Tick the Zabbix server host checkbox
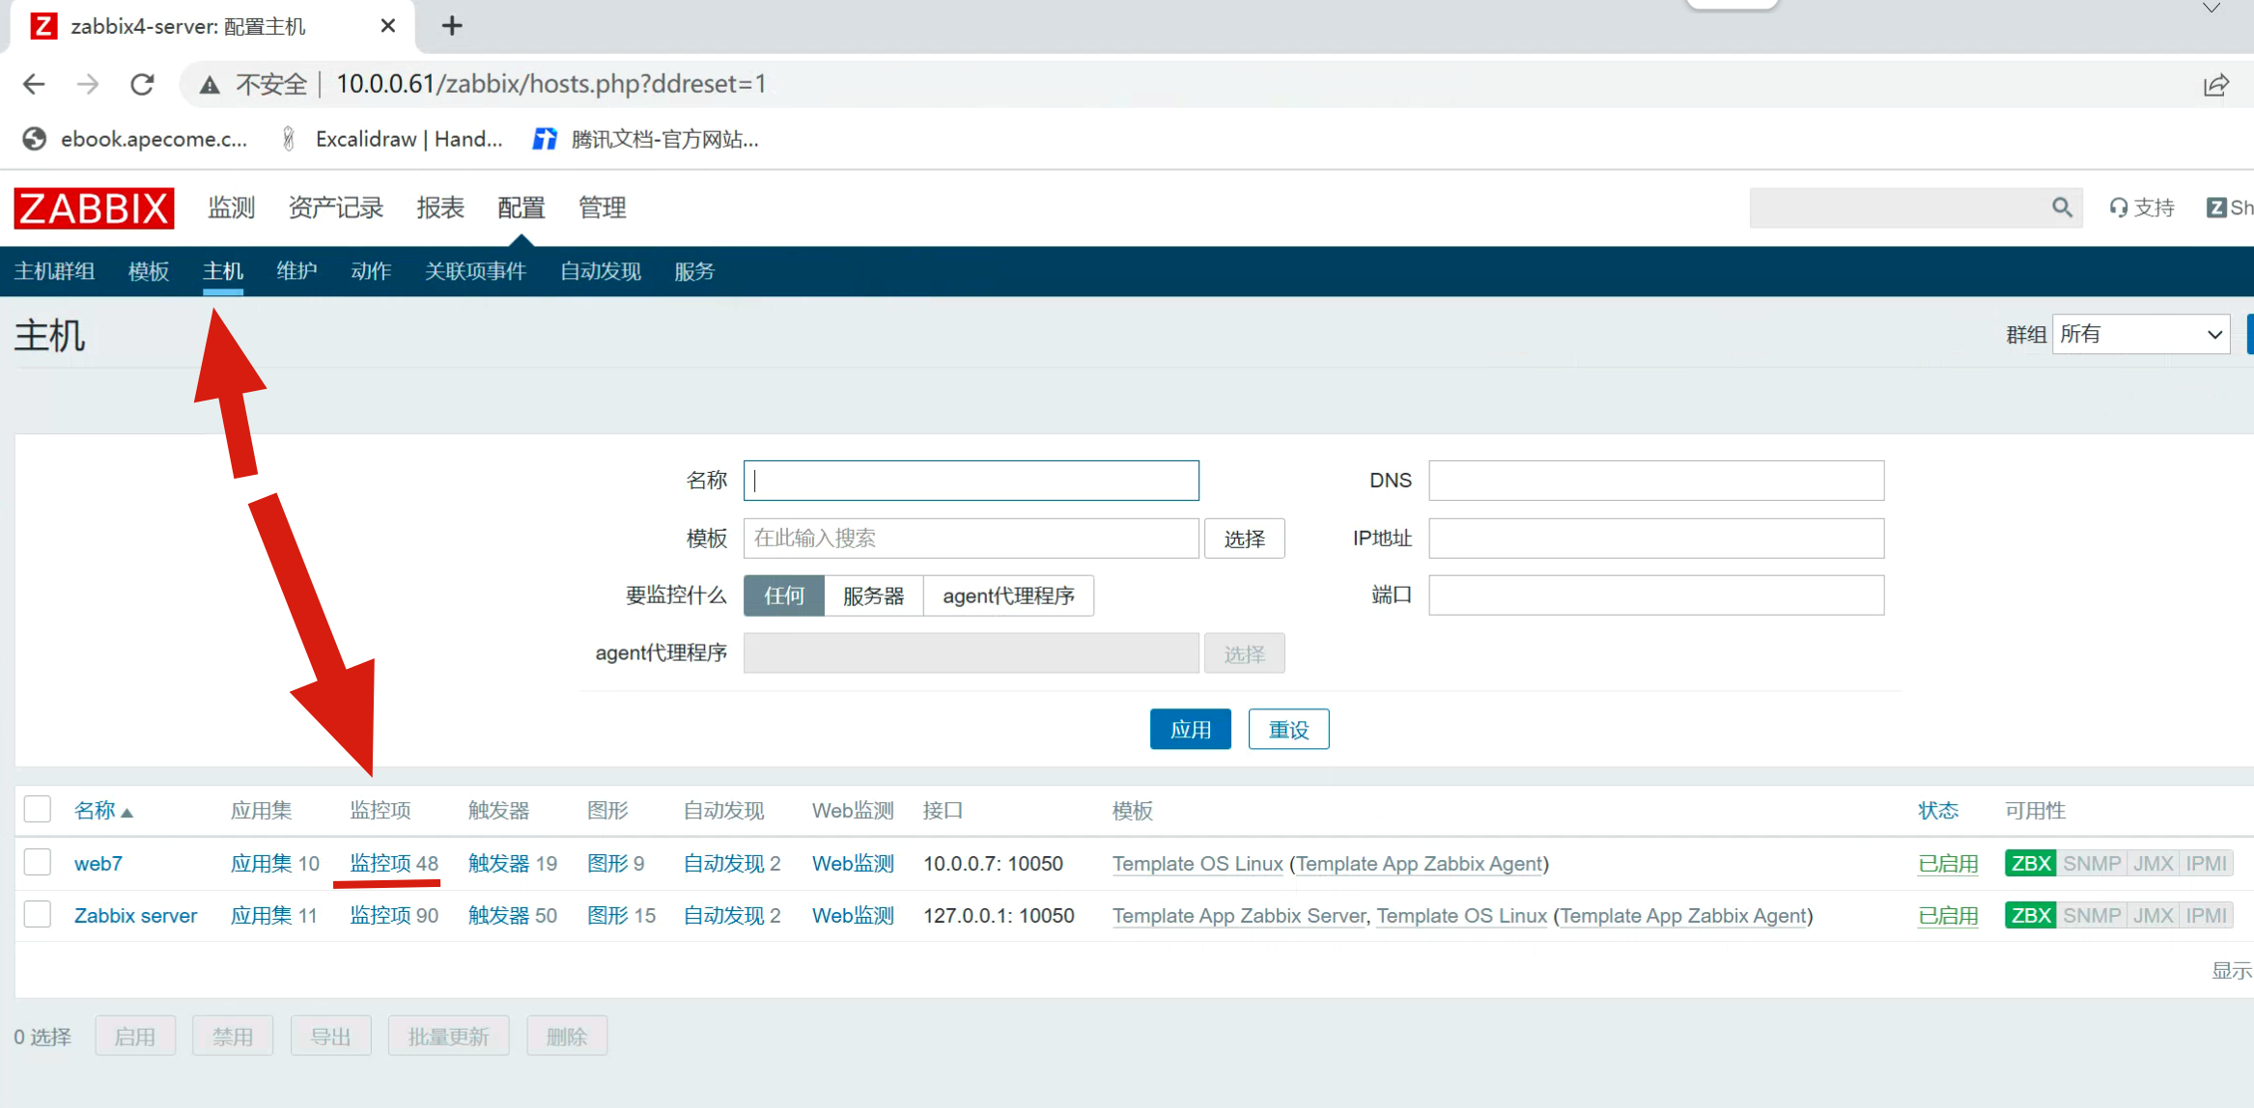Image resolution: width=2254 pixels, height=1108 pixels. click(x=38, y=914)
